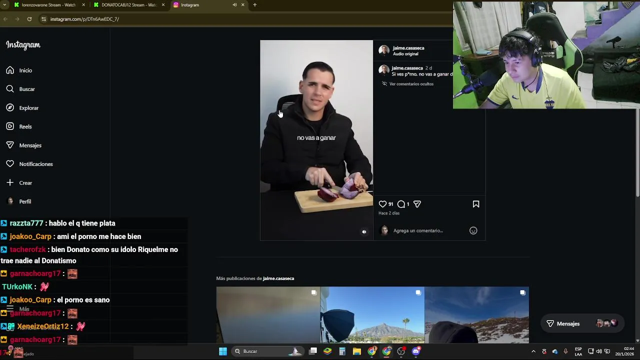Screen dimensions: 640x360
Task: Click jaime.casaseca name in the caption
Action: [x=407, y=68]
